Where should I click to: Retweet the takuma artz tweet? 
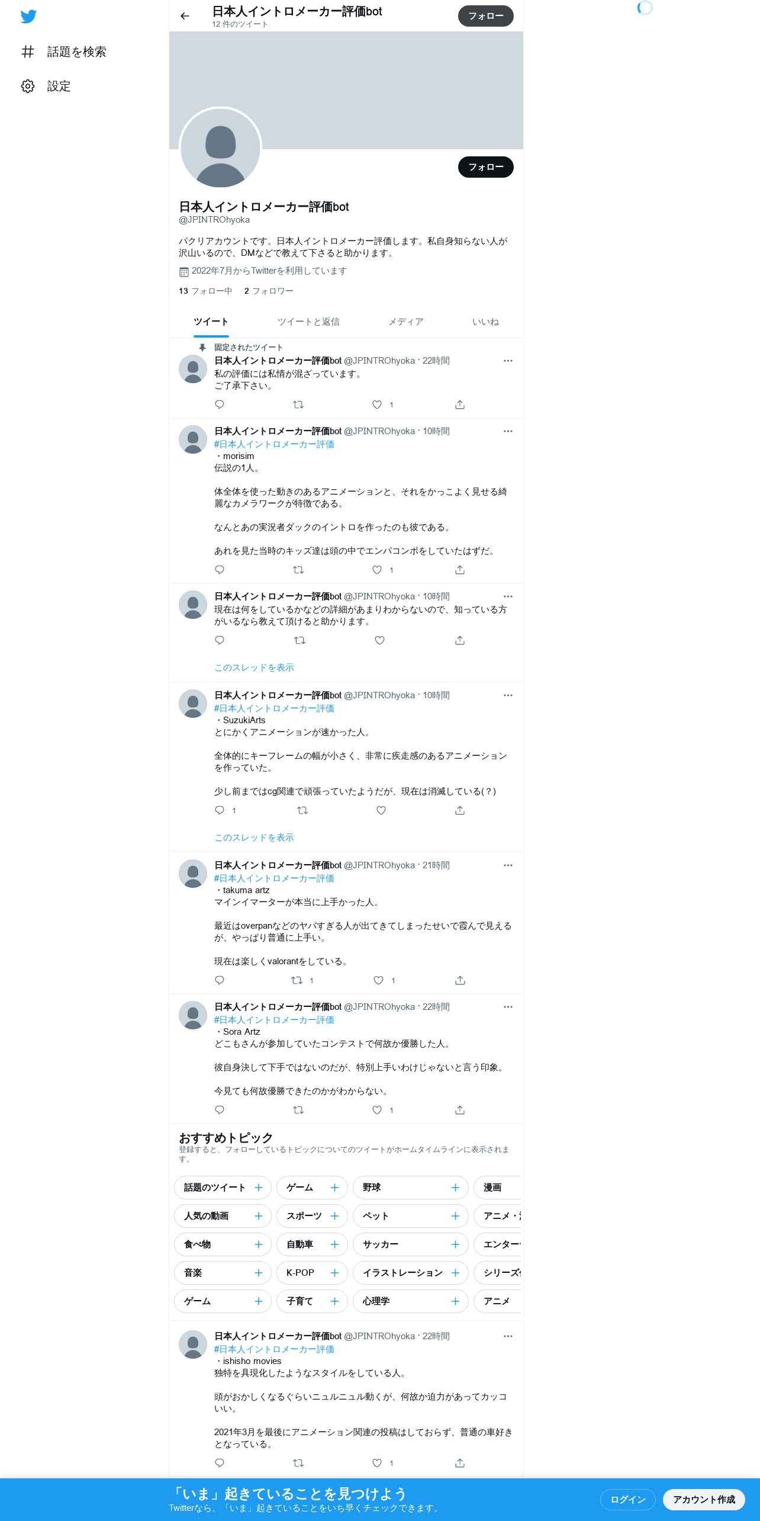tap(297, 980)
